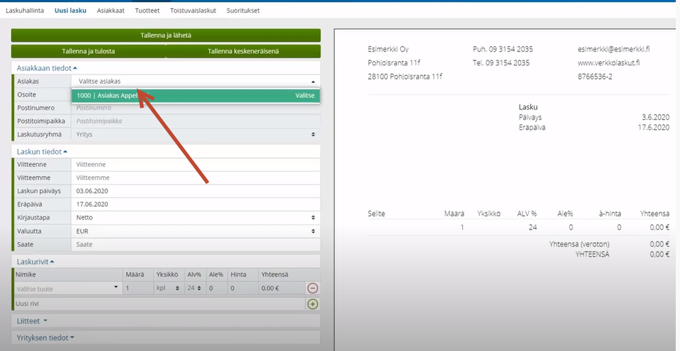Expand Liitteet section
The image size is (680, 351).
(x=32, y=321)
